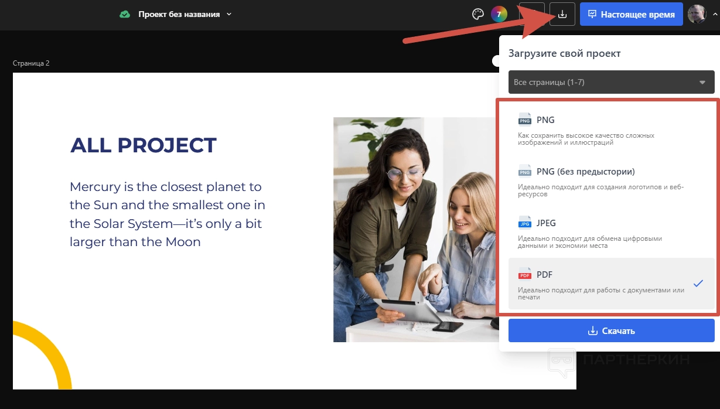Click the 'Страница 2' page label

pyautogui.click(x=31, y=63)
